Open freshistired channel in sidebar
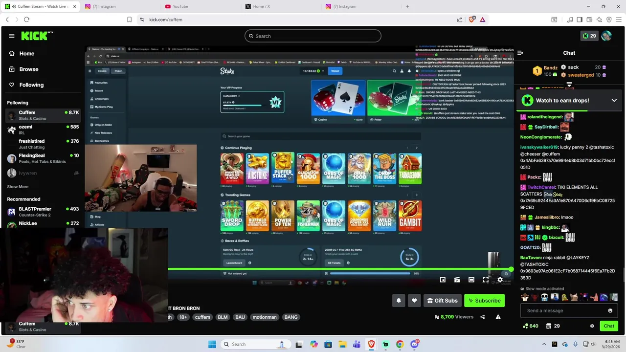This screenshot has height=352, width=626. coord(43,144)
